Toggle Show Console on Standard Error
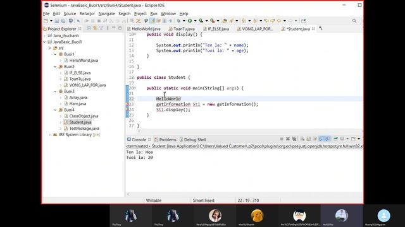405x227 pixels. [x=327, y=139]
